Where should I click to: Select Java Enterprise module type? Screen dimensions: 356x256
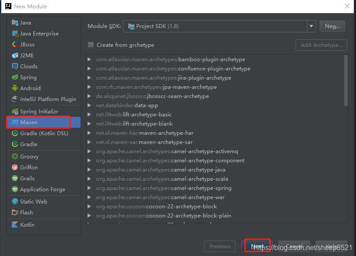tap(44, 34)
